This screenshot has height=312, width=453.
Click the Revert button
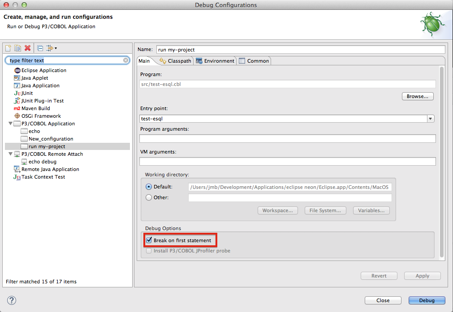pyautogui.click(x=379, y=276)
